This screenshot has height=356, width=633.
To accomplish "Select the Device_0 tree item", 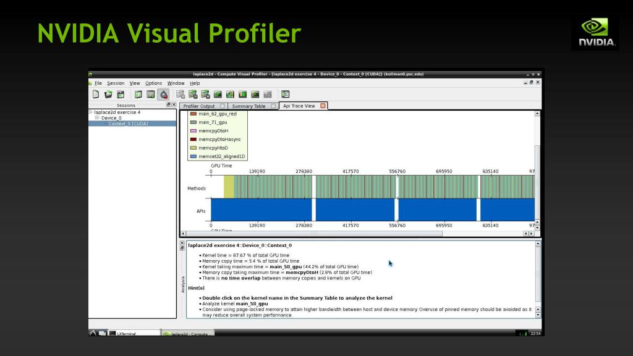I will [x=111, y=118].
